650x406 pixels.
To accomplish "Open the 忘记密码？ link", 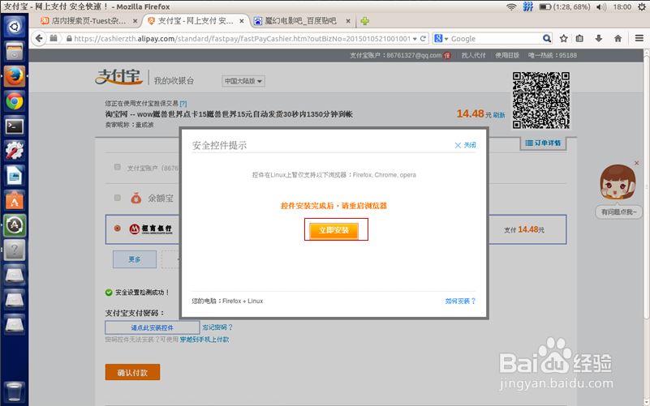I will point(217,327).
